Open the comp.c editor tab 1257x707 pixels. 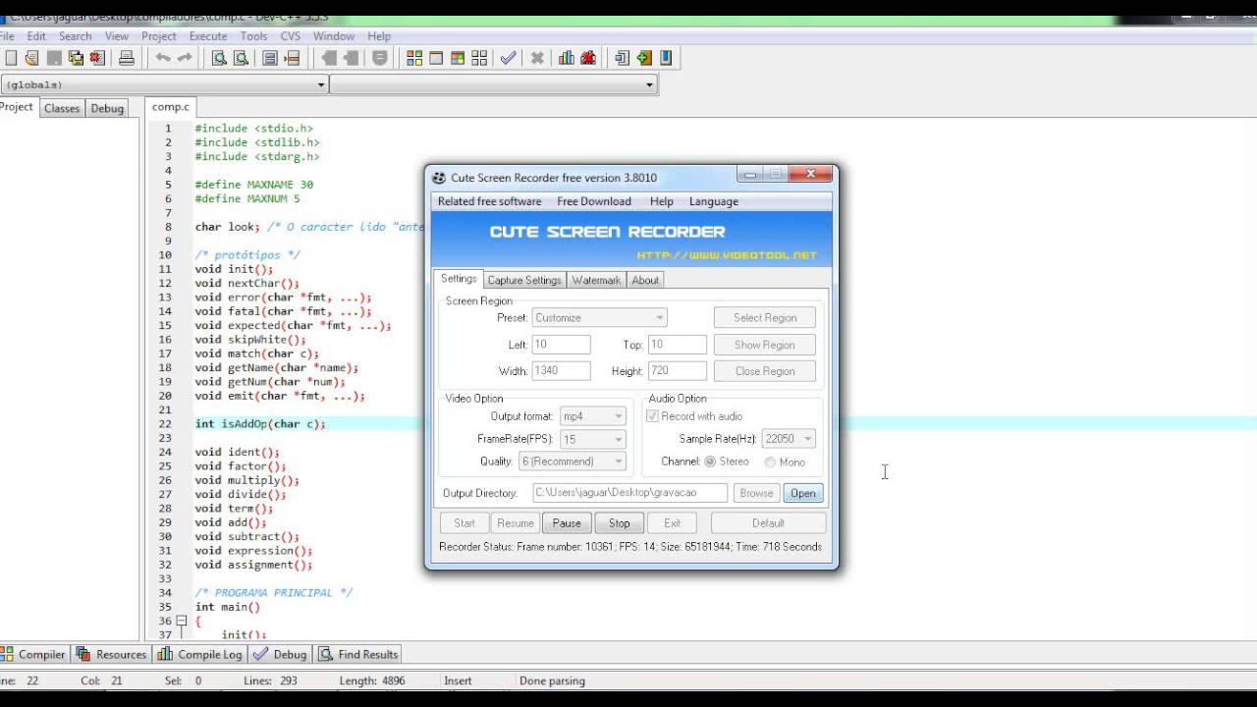tap(171, 107)
